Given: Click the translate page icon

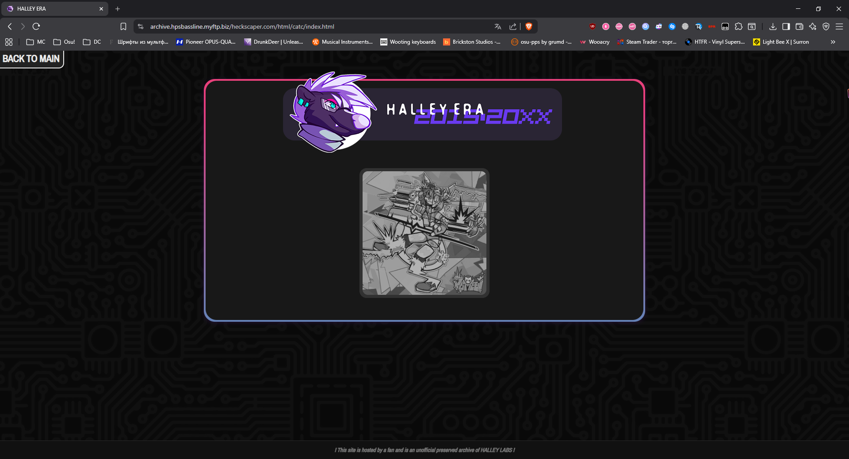Looking at the screenshot, I should (498, 26).
